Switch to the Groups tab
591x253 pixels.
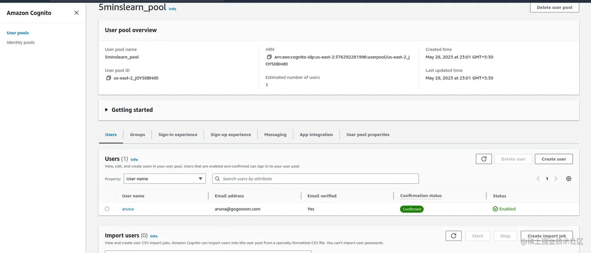pyautogui.click(x=138, y=134)
